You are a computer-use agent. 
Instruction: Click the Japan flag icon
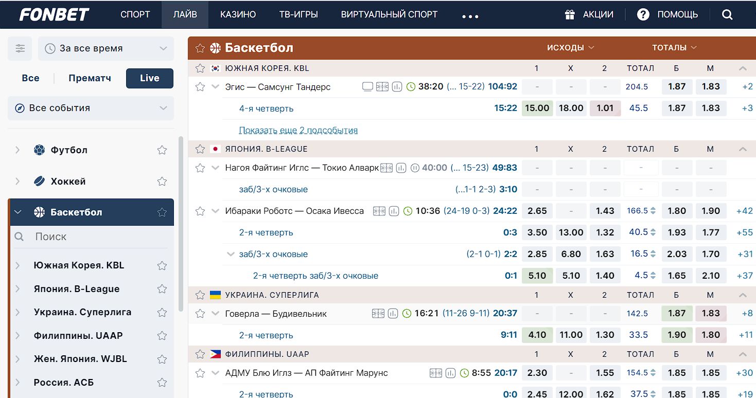pos(215,149)
